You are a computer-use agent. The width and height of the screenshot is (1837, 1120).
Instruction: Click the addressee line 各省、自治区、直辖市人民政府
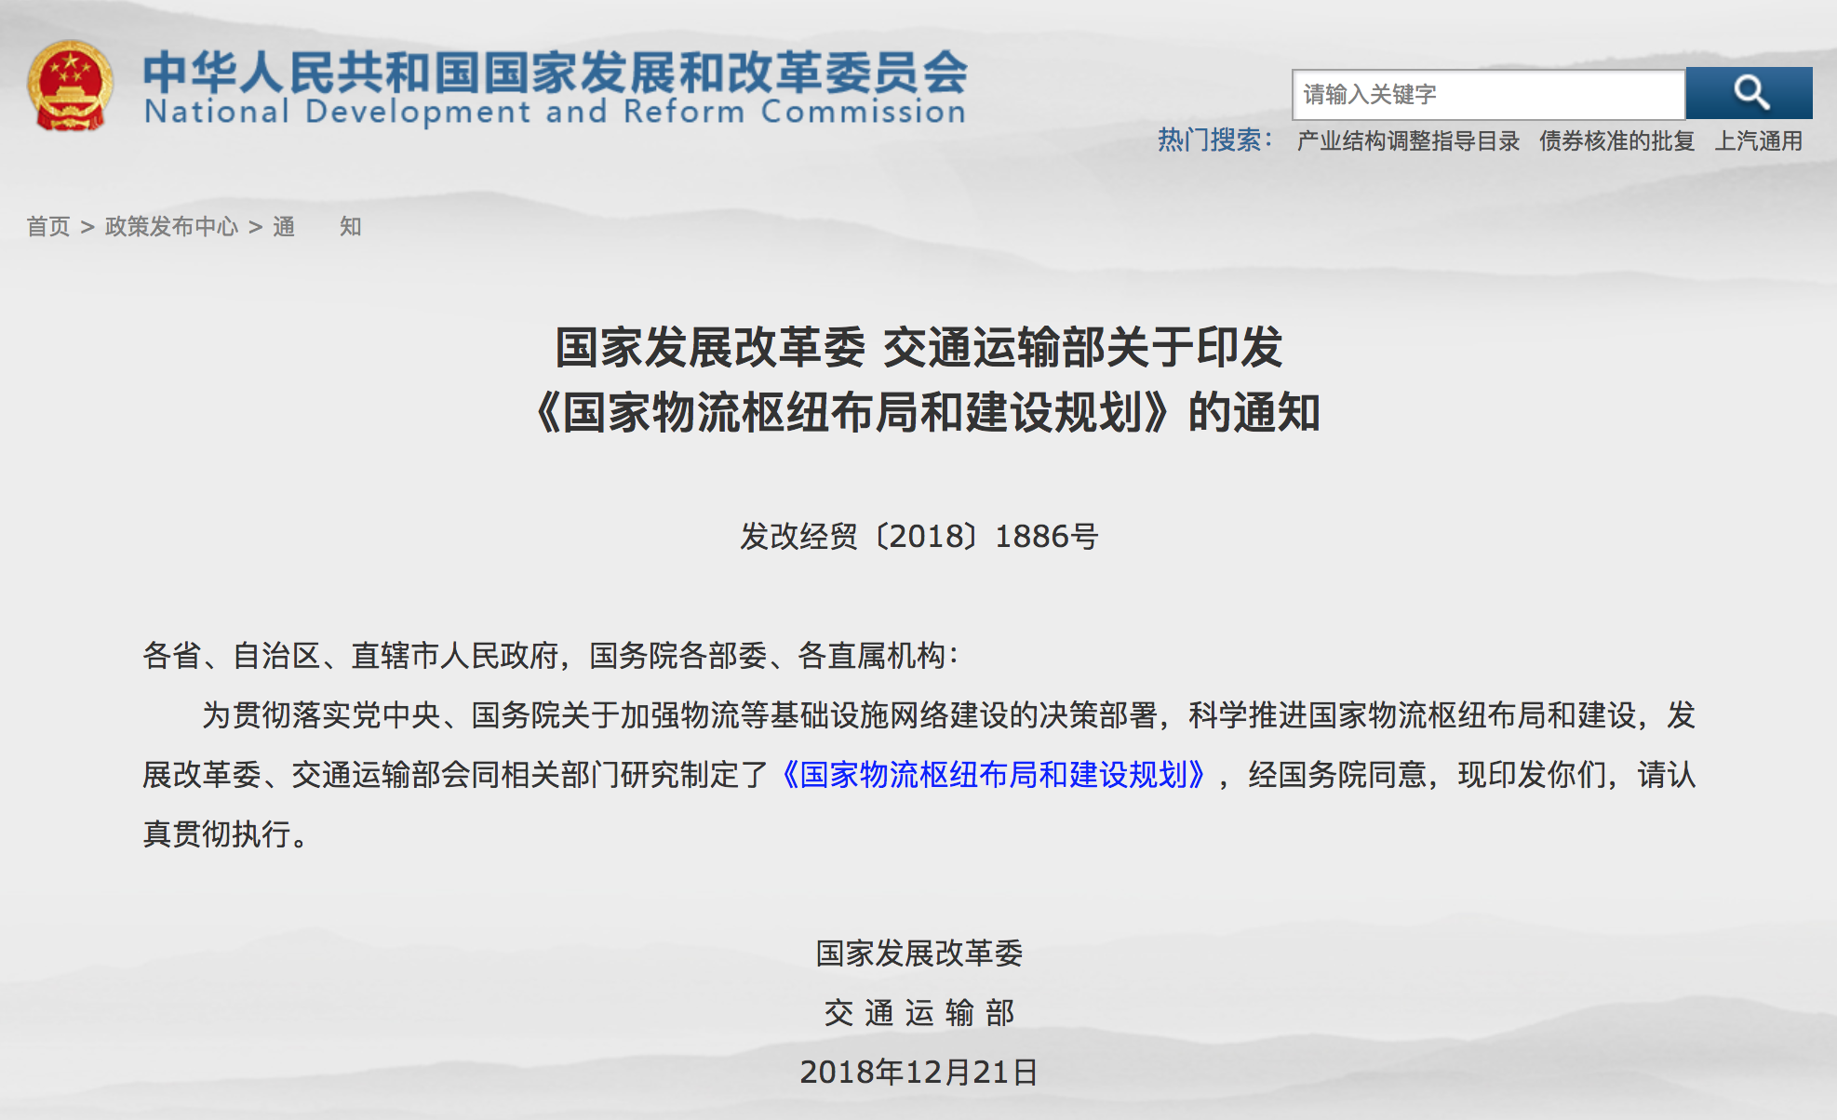(x=351, y=656)
